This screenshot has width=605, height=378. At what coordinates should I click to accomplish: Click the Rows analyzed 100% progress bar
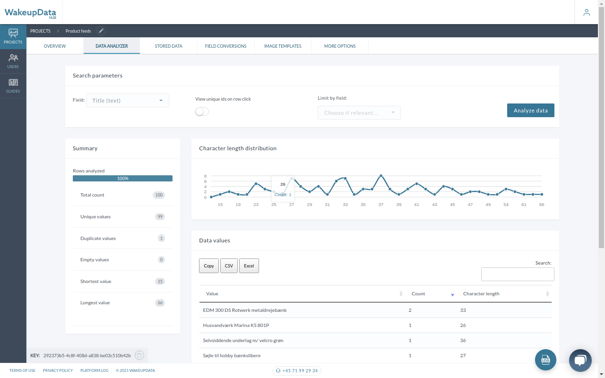point(122,178)
